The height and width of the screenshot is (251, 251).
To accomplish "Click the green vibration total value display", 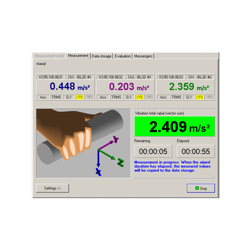I will [174, 126].
